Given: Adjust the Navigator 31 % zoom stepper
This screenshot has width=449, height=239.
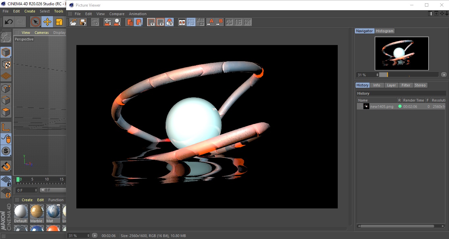Looking at the screenshot, I should click(x=377, y=75).
